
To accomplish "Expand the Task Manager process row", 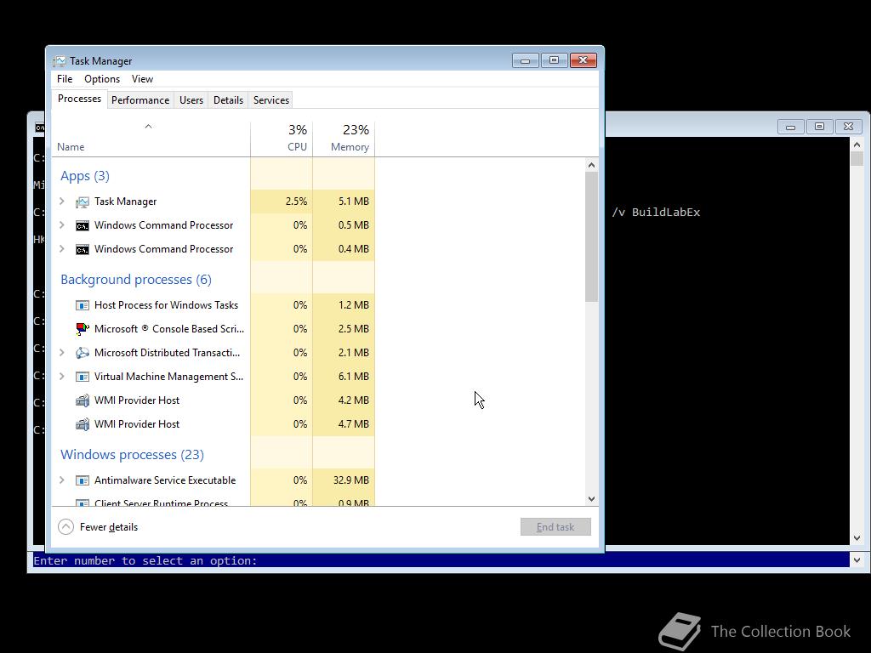I will pyautogui.click(x=62, y=202).
